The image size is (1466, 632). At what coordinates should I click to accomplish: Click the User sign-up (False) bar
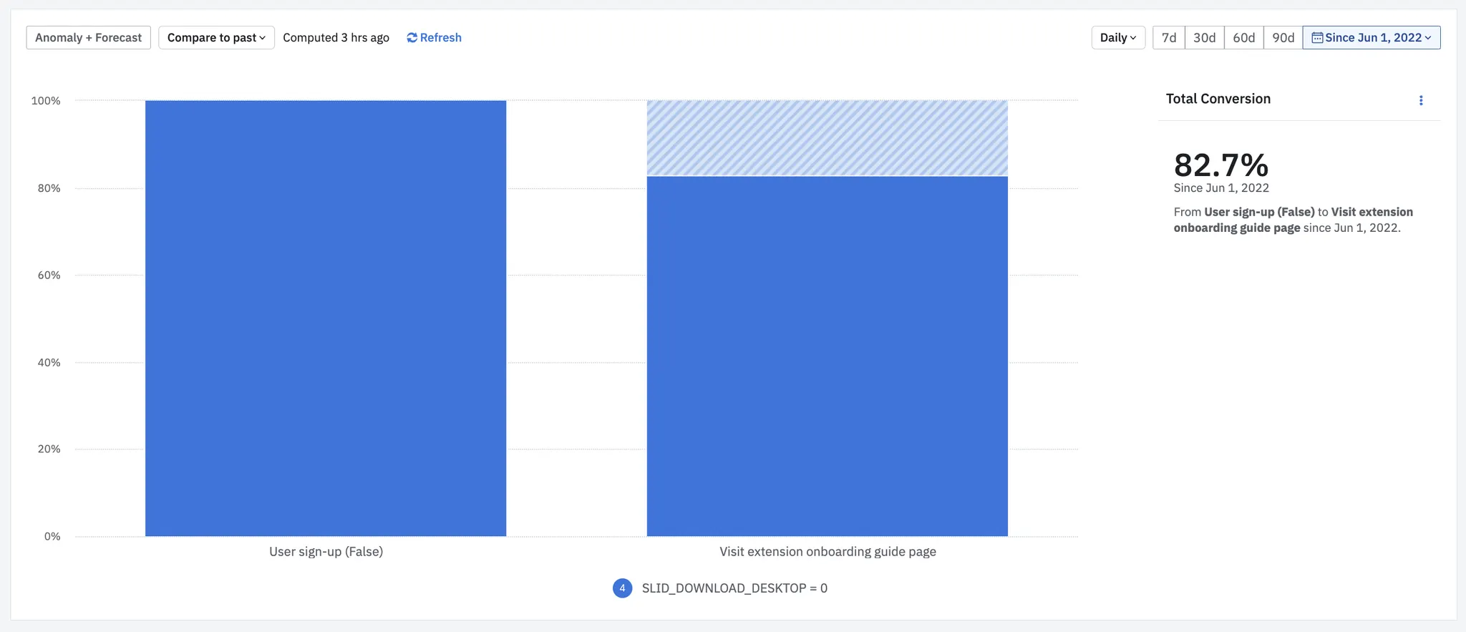(x=326, y=319)
